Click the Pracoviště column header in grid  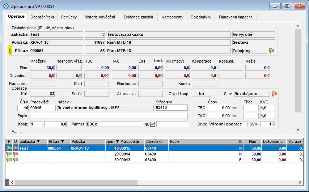(x=131, y=141)
